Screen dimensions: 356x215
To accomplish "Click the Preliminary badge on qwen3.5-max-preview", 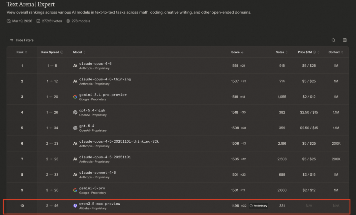I will [258, 206].
